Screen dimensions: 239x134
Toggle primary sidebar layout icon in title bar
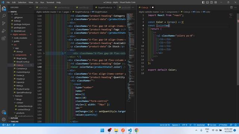click(x=203, y=3)
